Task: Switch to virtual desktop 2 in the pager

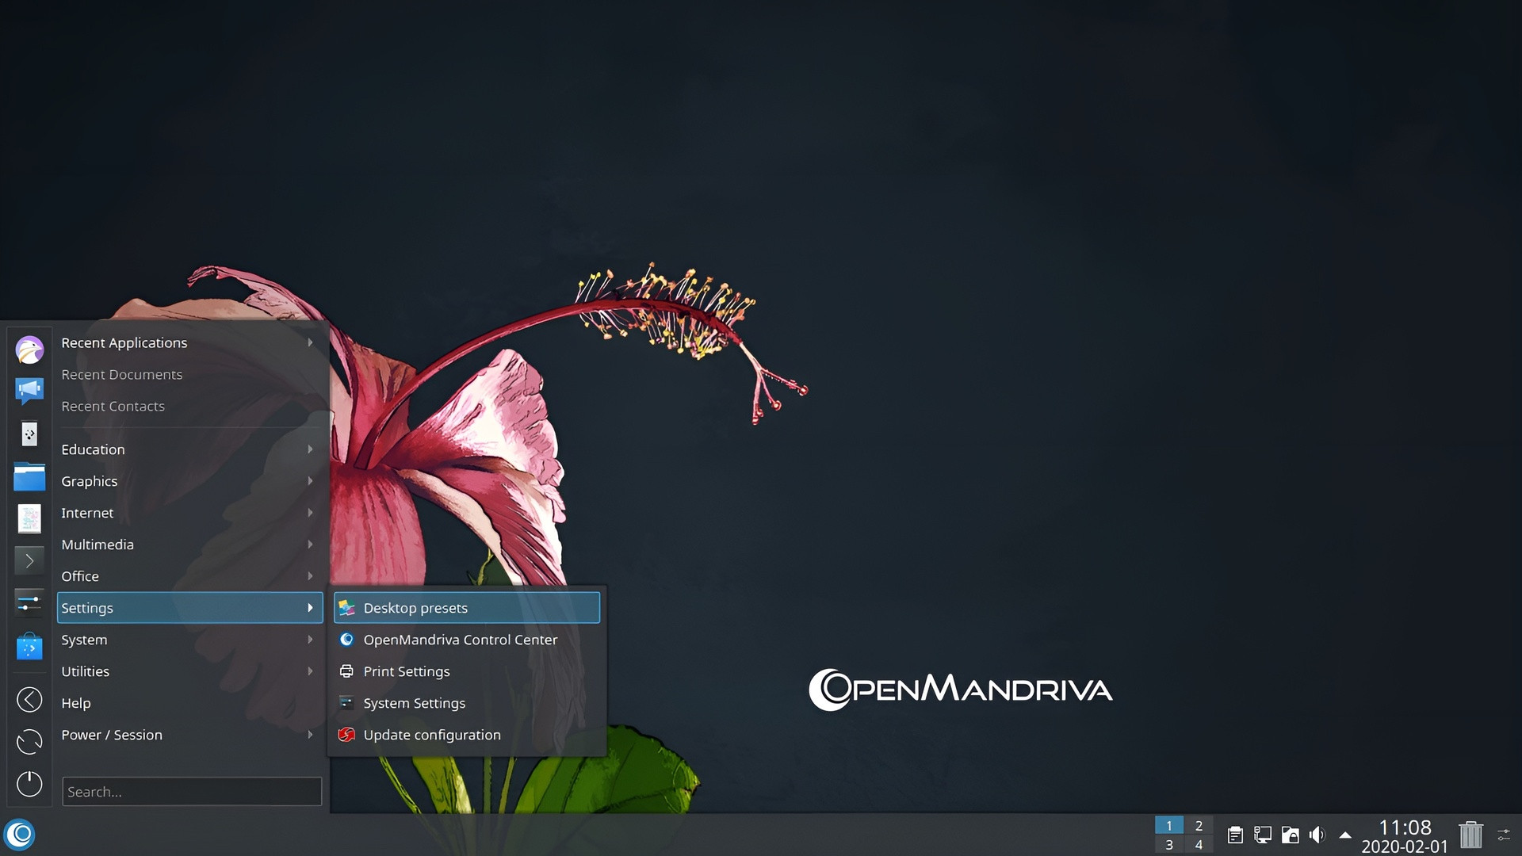Action: tap(1199, 826)
